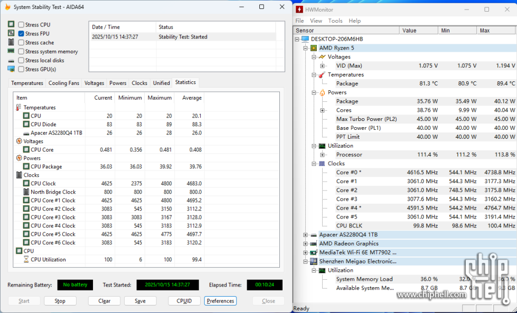The image size is (517, 313).
Task: Open the Tools menu in HWMonitor
Action: [335, 21]
